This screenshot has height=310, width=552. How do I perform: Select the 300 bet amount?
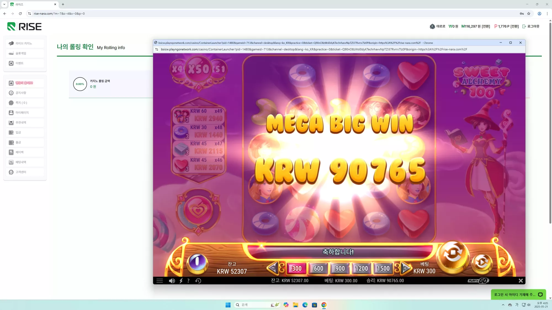coord(297,268)
